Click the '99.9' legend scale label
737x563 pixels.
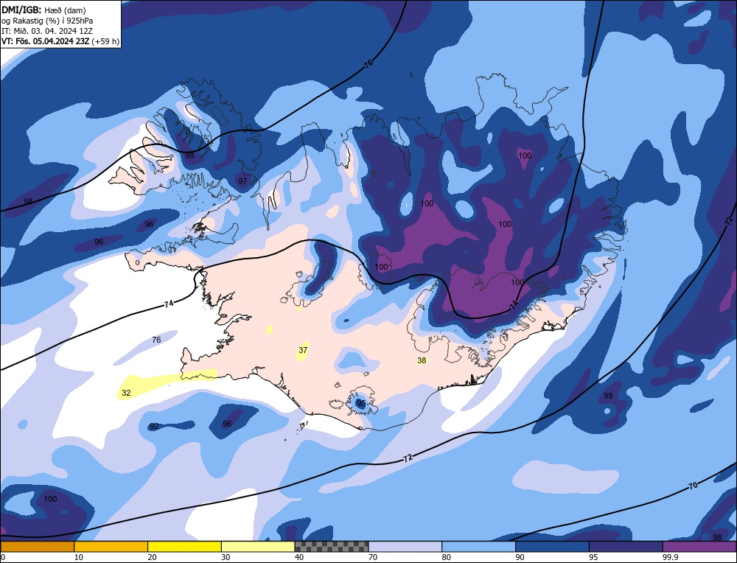pyautogui.click(x=669, y=557)
